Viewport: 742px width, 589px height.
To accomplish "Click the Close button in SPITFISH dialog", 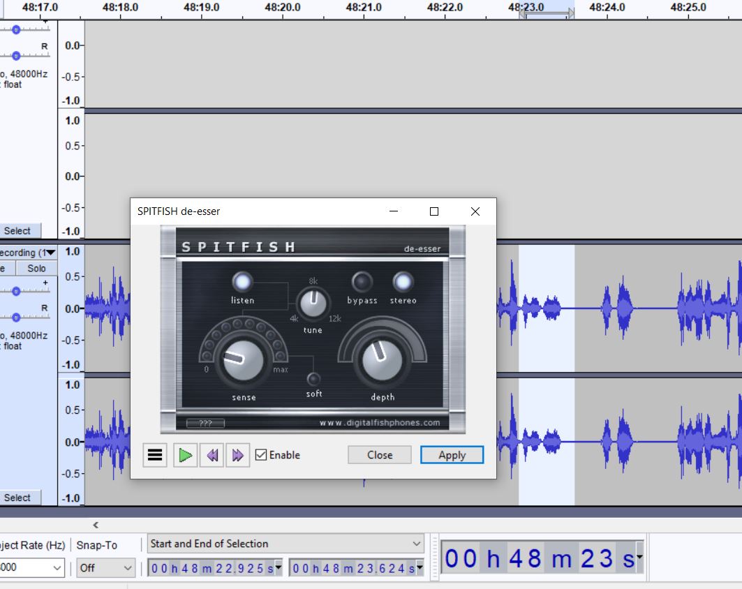I will point(380,455).
